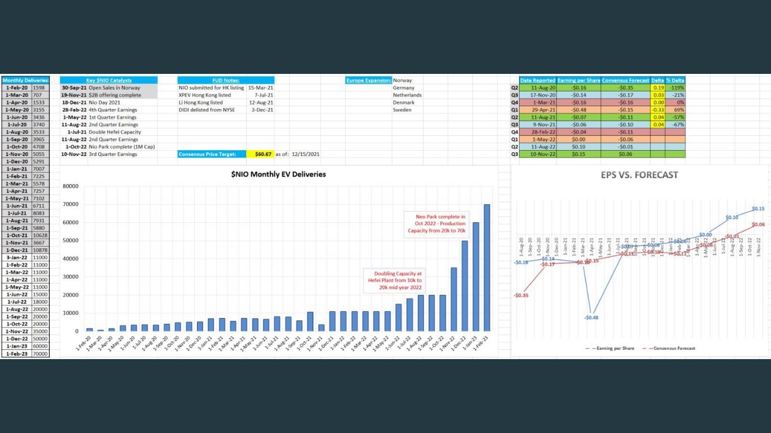
Task: Click the Consensus Forecast column header
Action: click(625, 80)
